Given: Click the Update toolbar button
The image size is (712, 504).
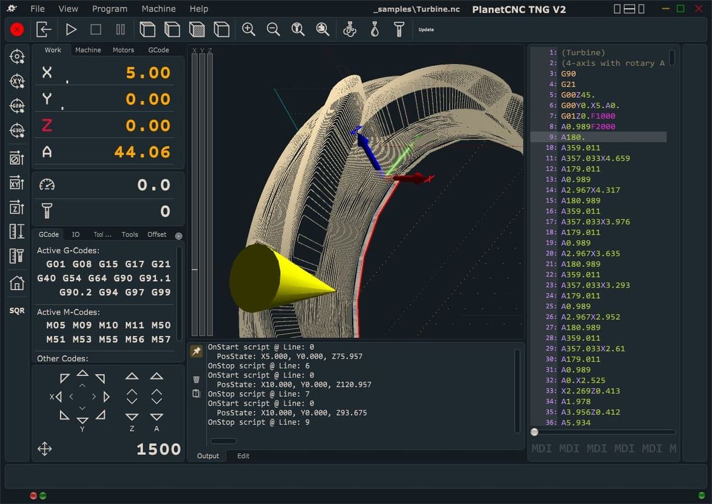Looking at the screenshot, I should [x=426, y=30].
